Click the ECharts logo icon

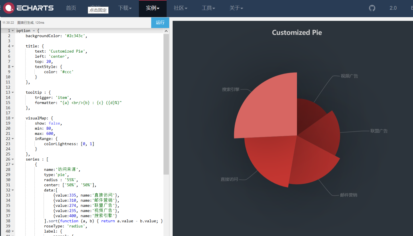click(9, 8)
